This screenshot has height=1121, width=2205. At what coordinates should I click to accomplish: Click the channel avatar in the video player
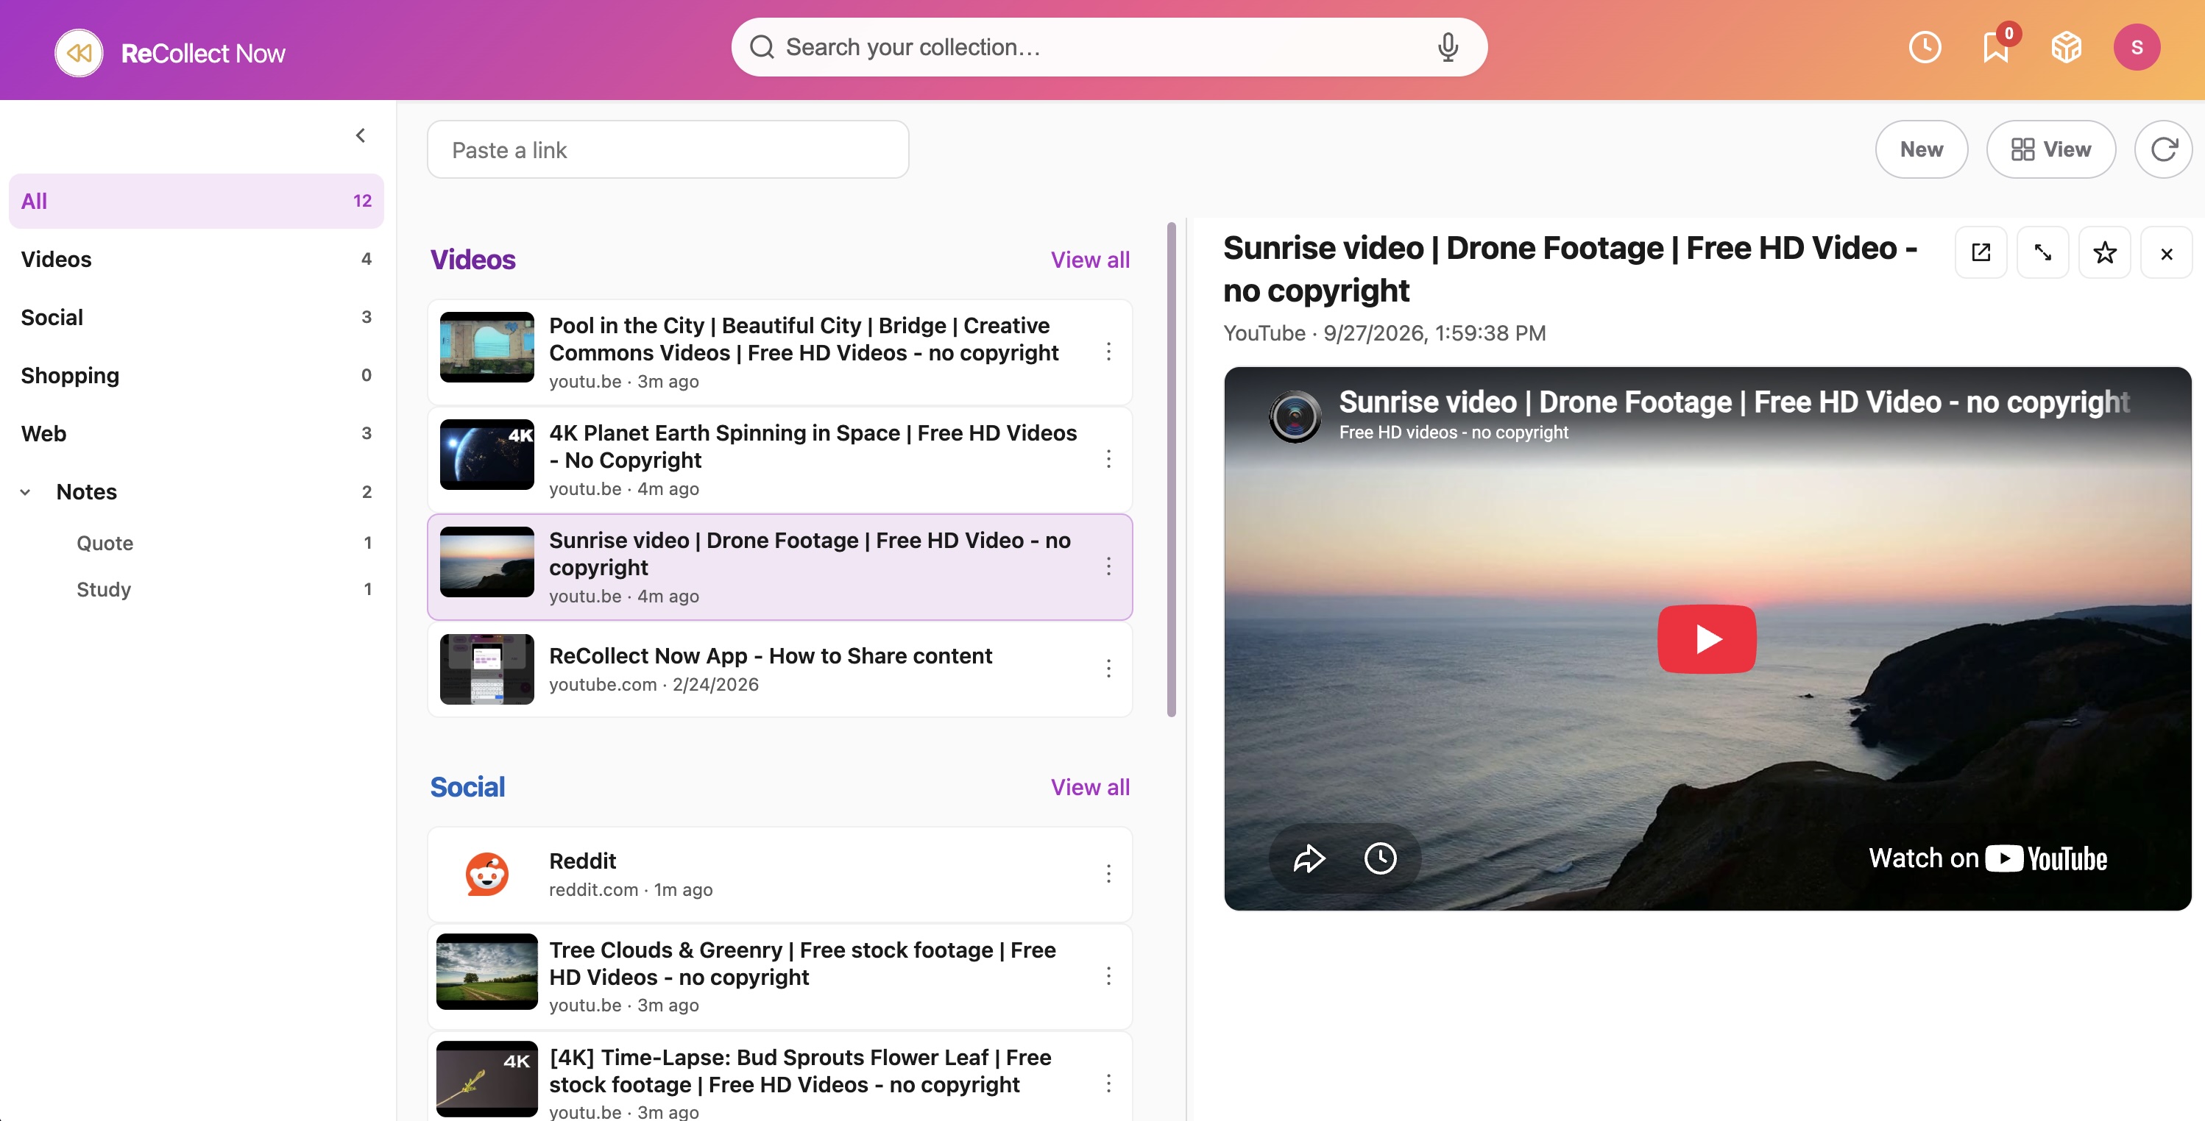coord(1295,417)
